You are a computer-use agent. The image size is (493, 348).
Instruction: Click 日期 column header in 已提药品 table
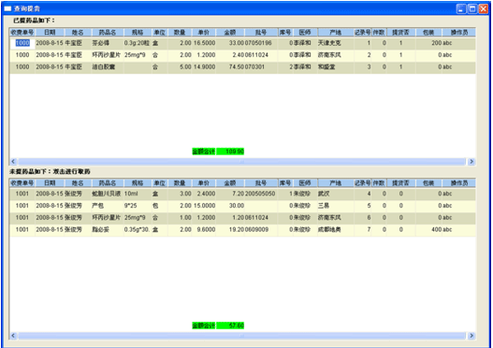50,32
